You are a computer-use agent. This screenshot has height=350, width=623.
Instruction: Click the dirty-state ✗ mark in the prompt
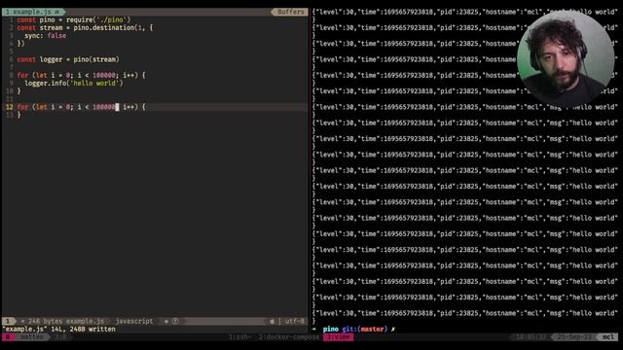point(393,329)
